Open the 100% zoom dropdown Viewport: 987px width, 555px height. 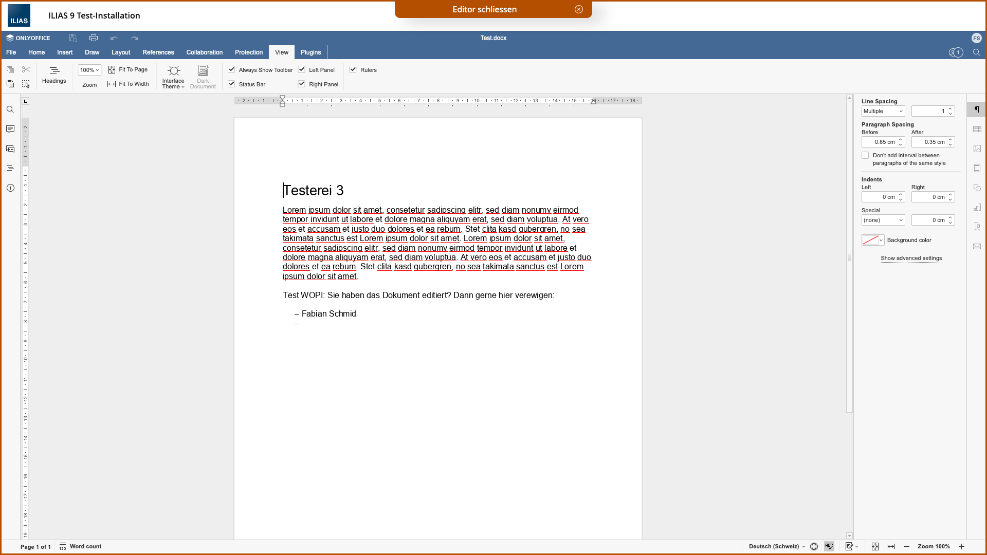89,70
